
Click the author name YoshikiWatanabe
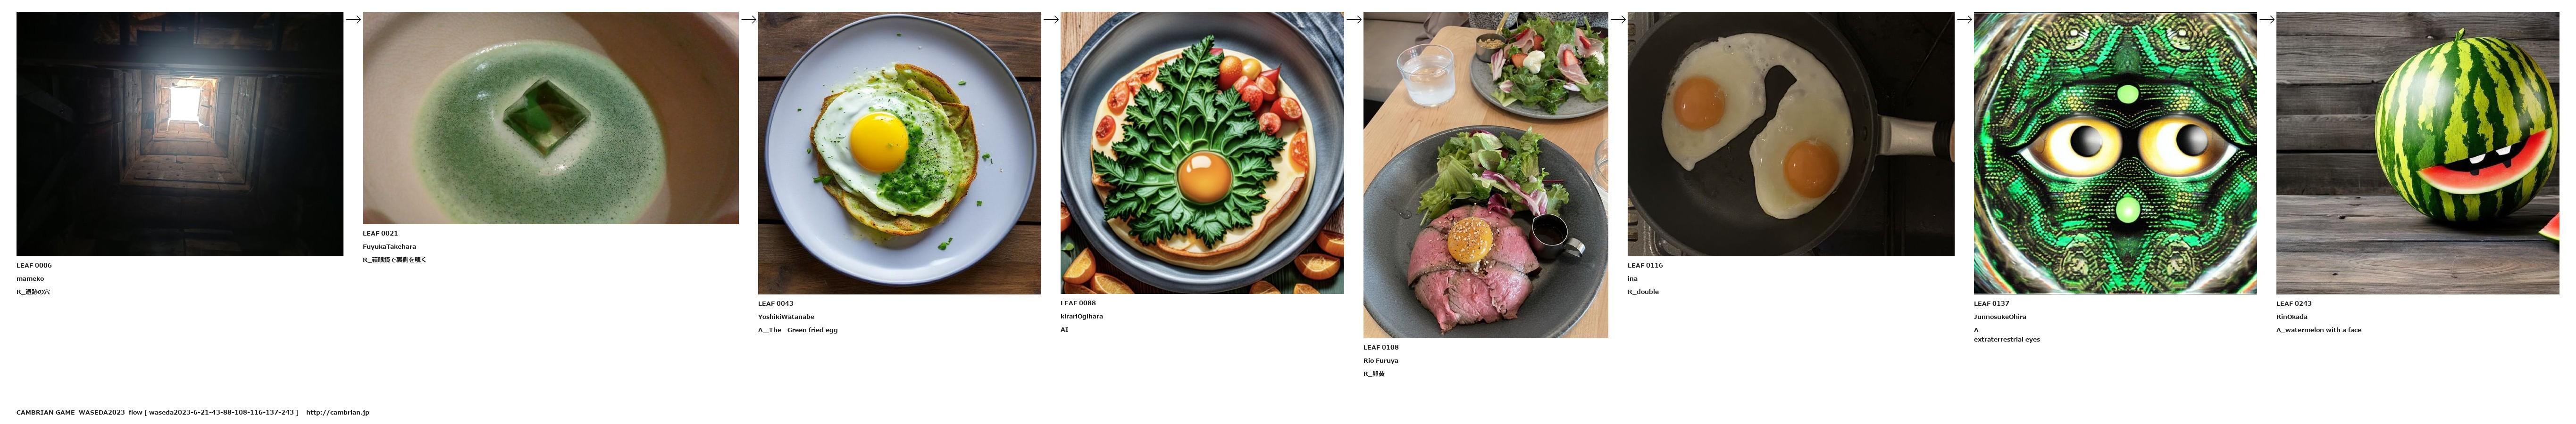[786, 316]
